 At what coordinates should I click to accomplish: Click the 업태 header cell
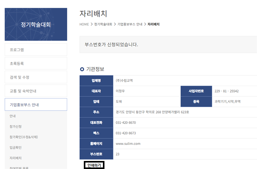pos(96,101)
